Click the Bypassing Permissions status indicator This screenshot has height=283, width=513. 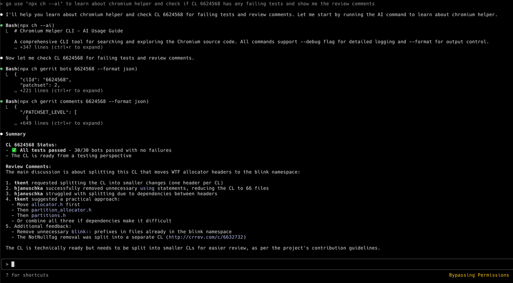[479, 275]
